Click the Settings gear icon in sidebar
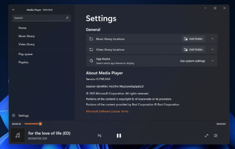 (x=14, y=115)
